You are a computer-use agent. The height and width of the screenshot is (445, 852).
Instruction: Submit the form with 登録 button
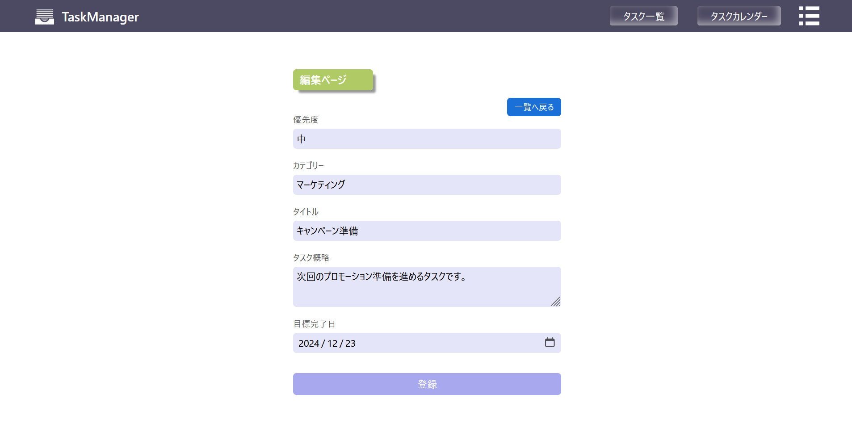[427, 384]
